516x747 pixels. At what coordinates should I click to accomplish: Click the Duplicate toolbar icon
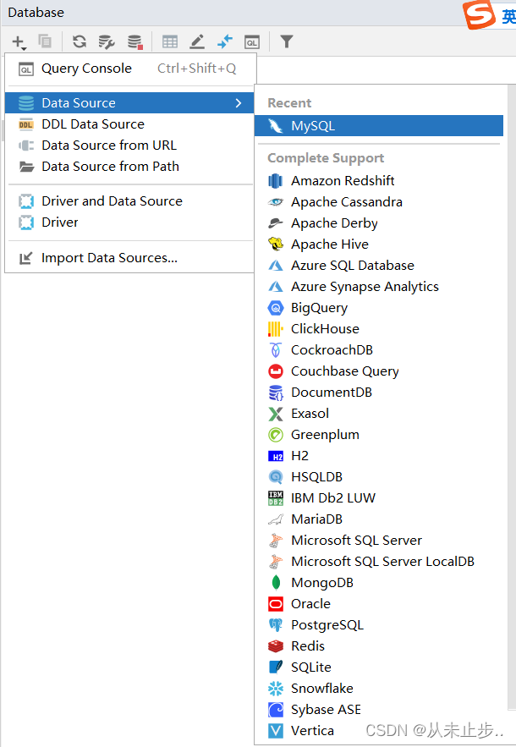pos(45,41)
